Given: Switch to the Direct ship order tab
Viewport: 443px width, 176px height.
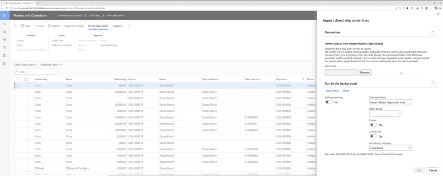Looking at the screenshot, I should [98, 26].
